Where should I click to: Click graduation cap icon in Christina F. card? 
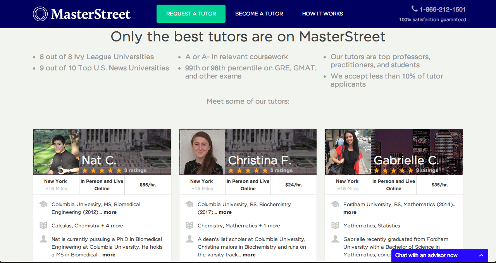(x=189, y=204)
